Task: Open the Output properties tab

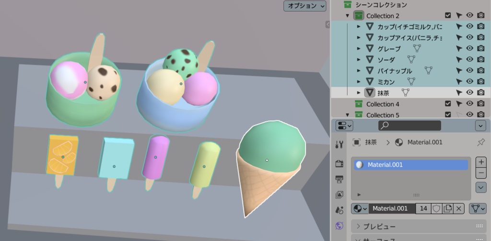Action: [x=339, y=179]
